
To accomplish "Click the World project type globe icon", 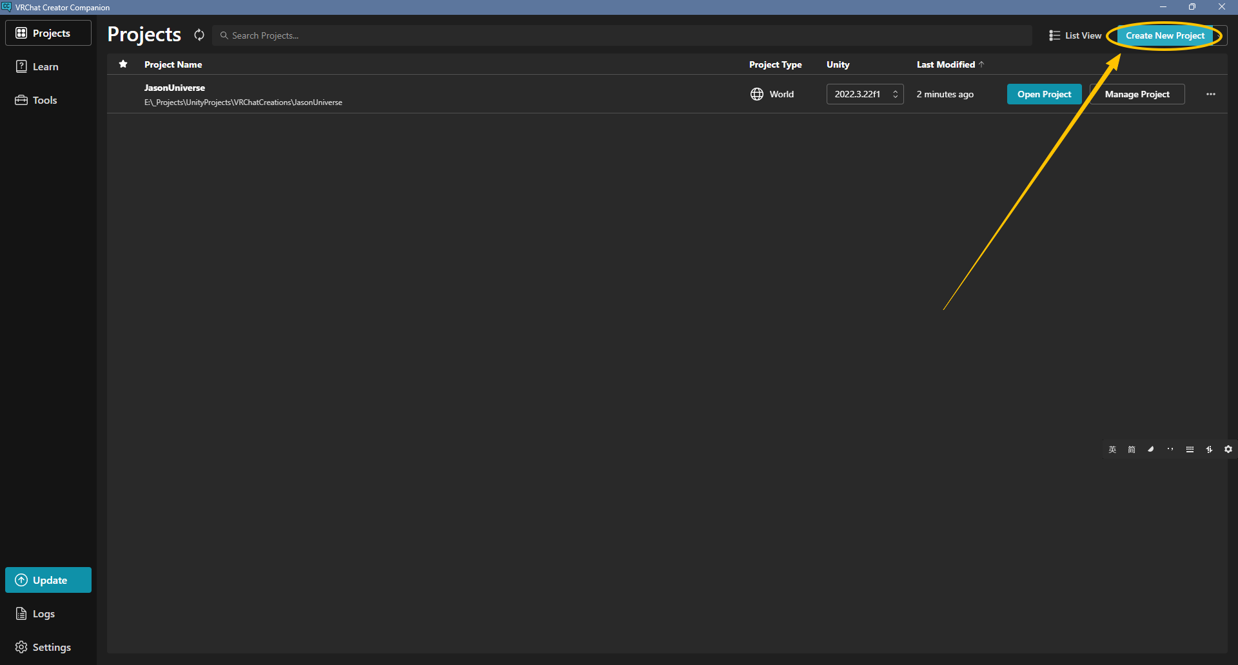I will tap(757, 94).
